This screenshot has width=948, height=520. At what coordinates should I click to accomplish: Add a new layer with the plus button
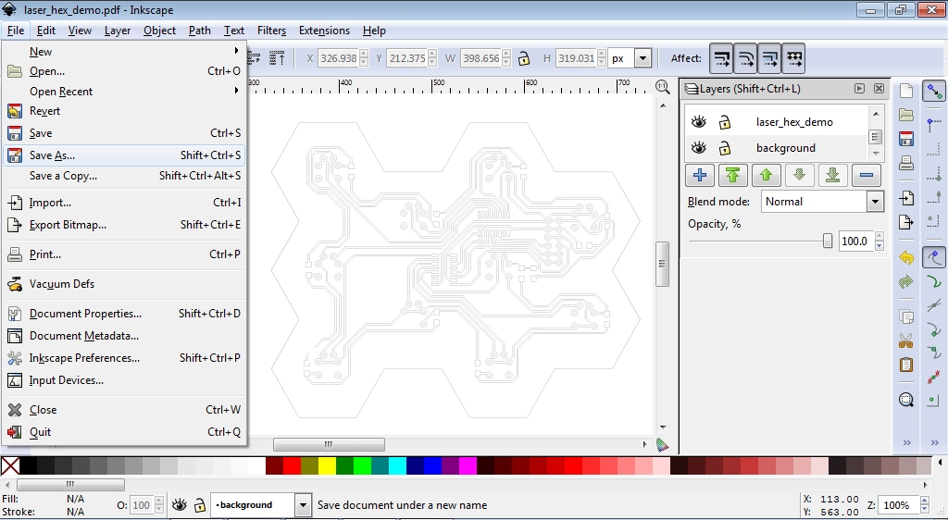pyautogui.click(x=700, y=175)
